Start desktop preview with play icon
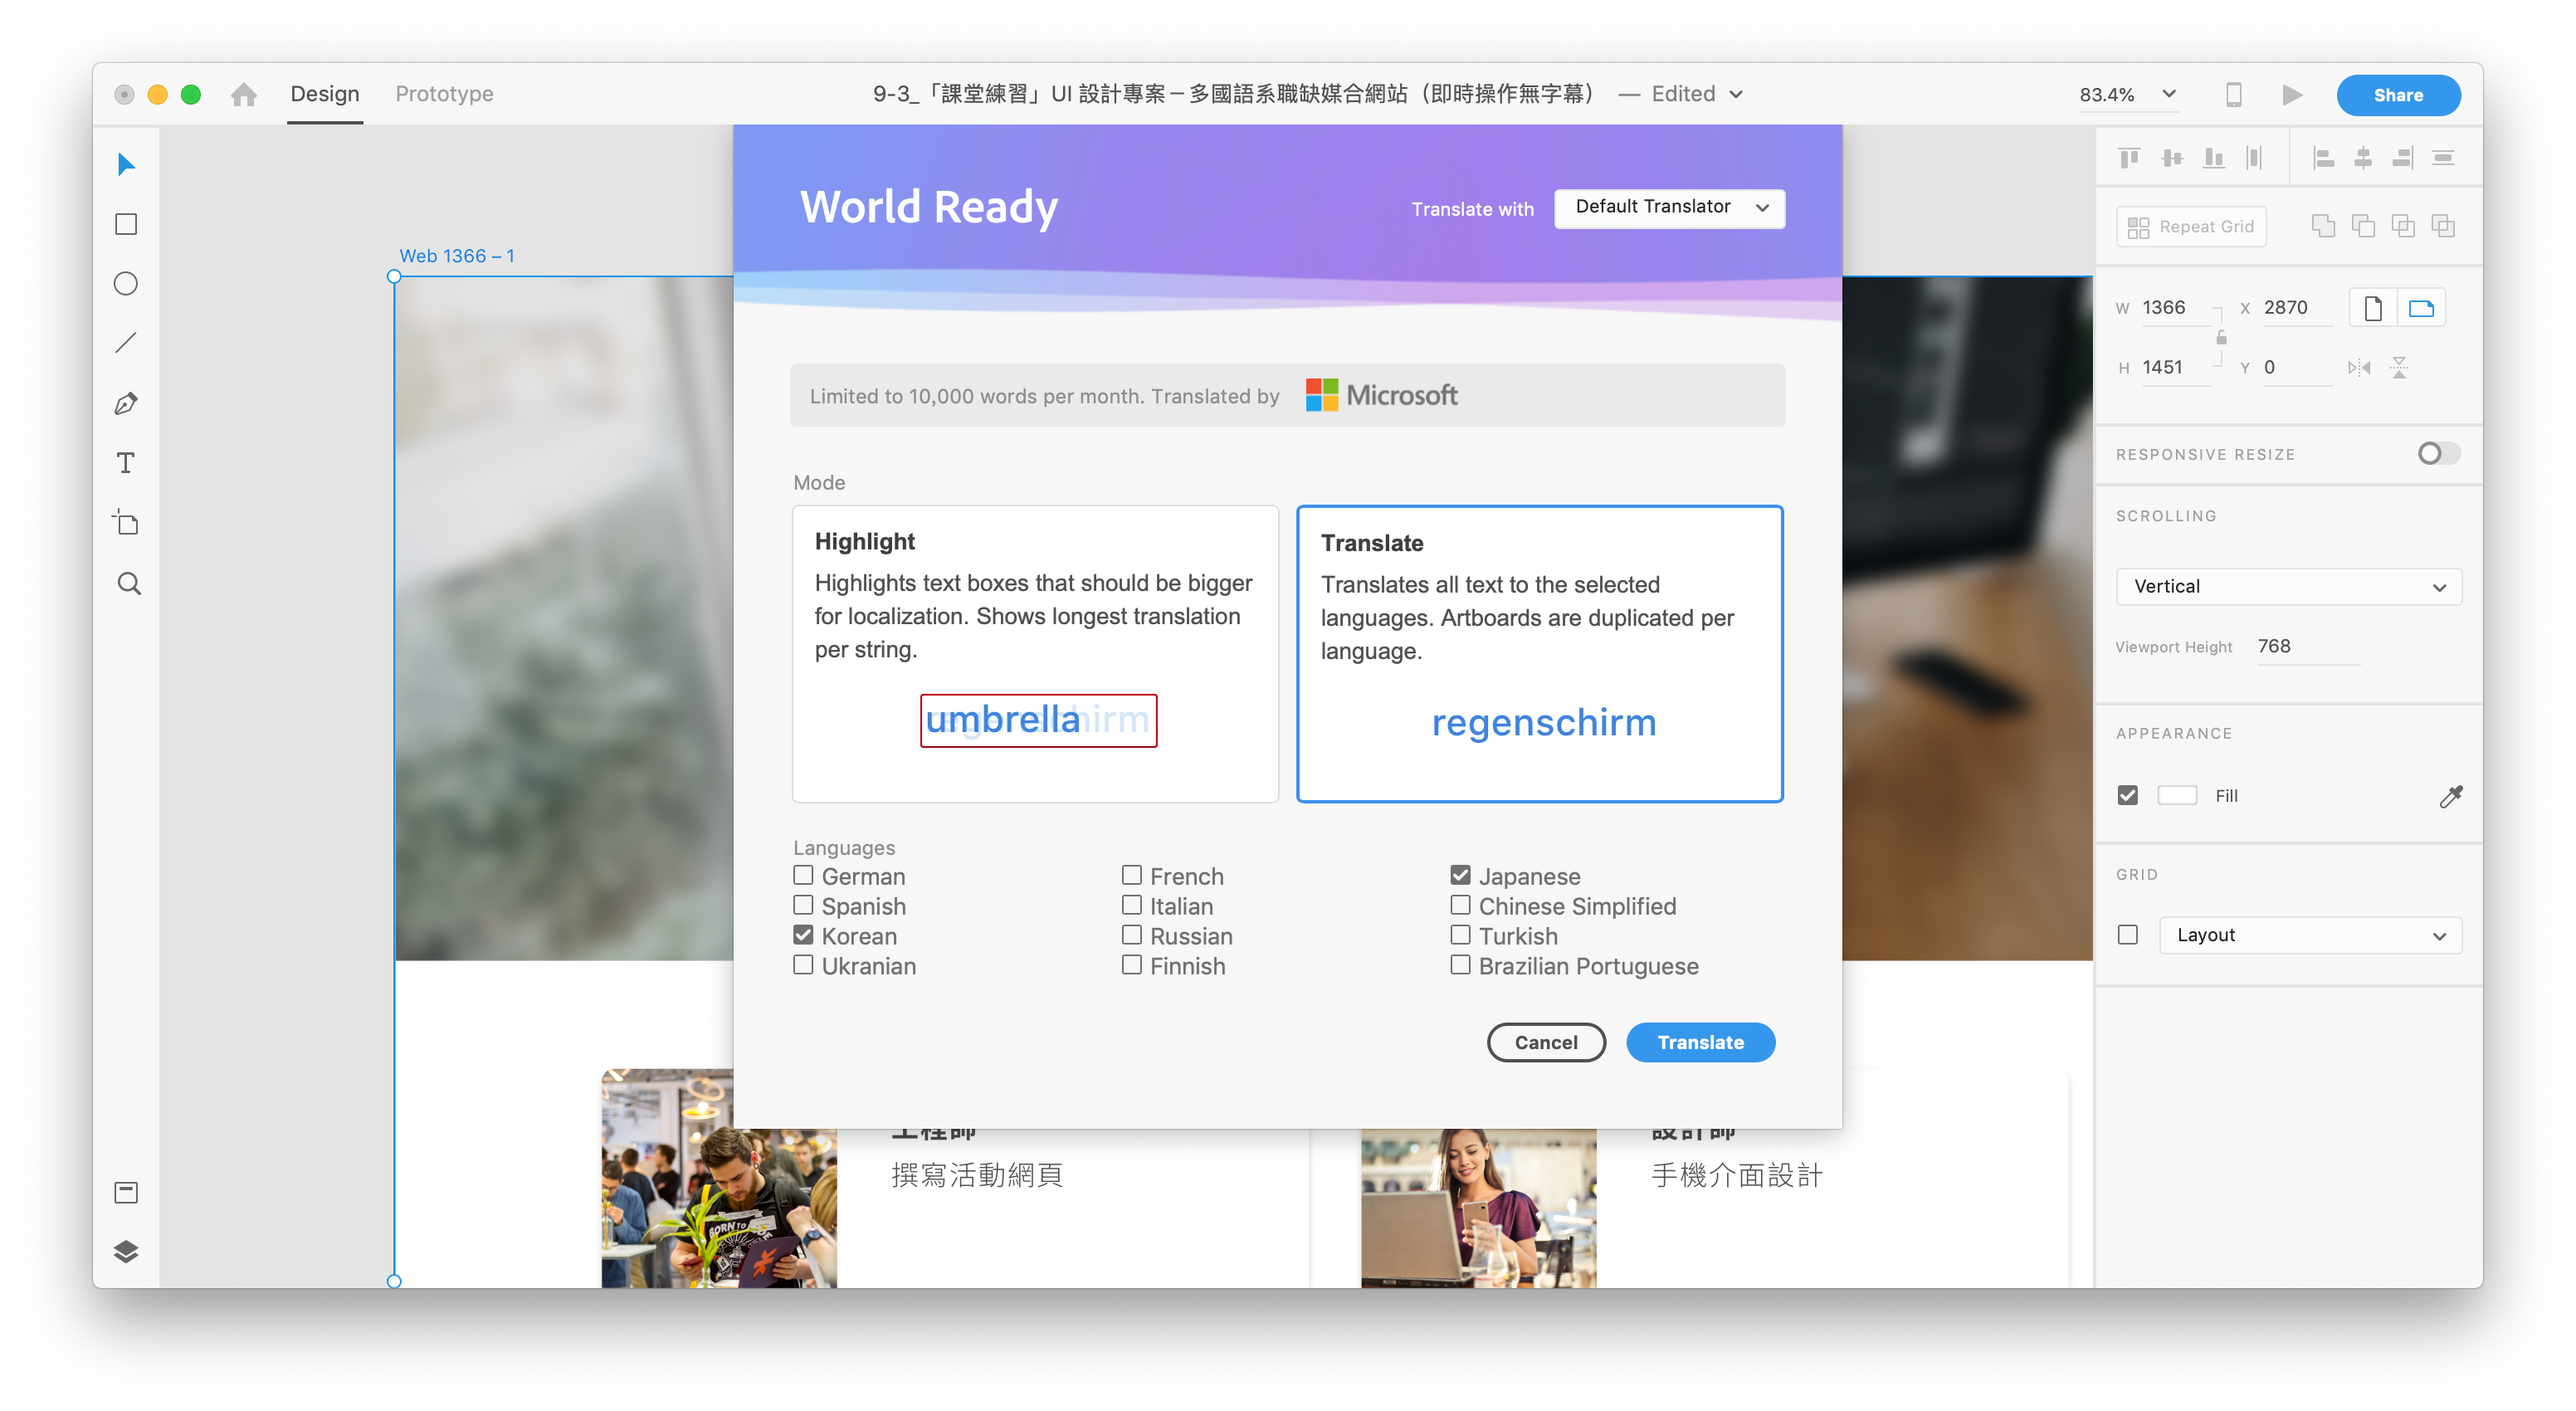2576x1411 pixels. tap(2291, 94)
